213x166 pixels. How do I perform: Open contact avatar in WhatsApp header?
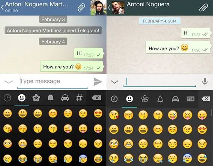(118, 8)
